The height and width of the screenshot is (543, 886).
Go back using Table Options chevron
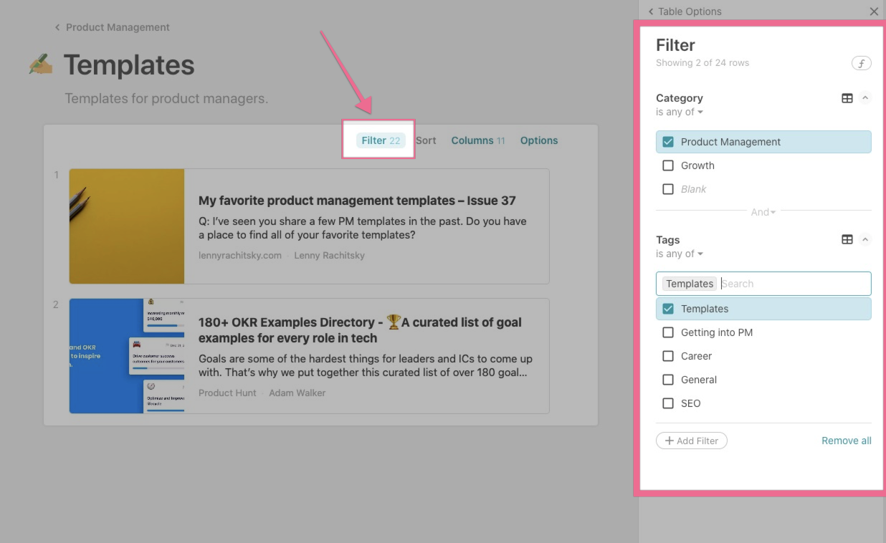tap(651, 11)
